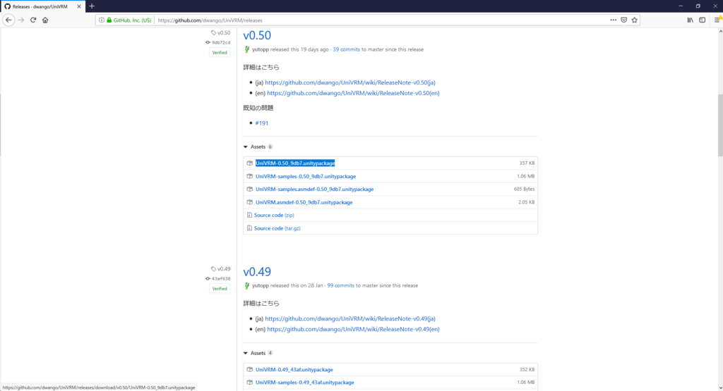Download v0.50 Source code (tar.gz)

[x=277, y=228]
